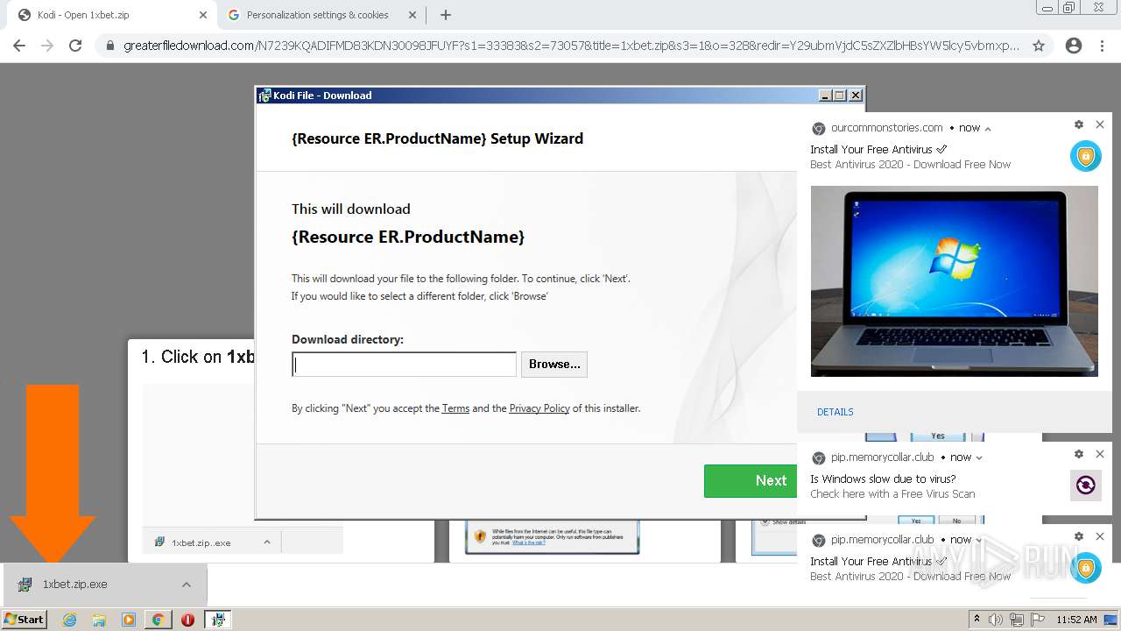Viewport: 1121px width, 631px height.
Task: Click the purple scan icon in notification
Action: pos(1086,486)
